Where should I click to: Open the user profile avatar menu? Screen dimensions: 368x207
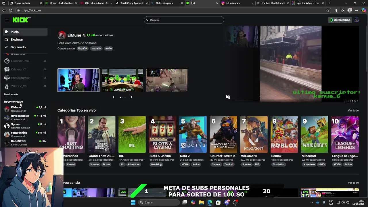(356, 20)
